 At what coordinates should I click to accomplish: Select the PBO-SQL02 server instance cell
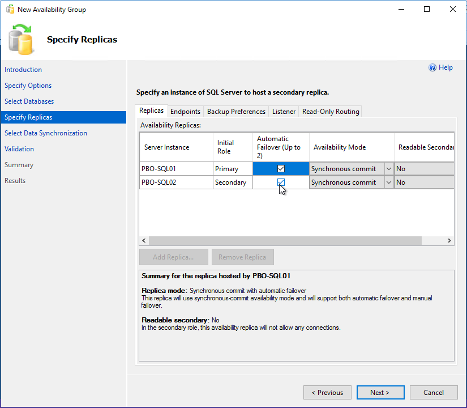tap(175, 182)
